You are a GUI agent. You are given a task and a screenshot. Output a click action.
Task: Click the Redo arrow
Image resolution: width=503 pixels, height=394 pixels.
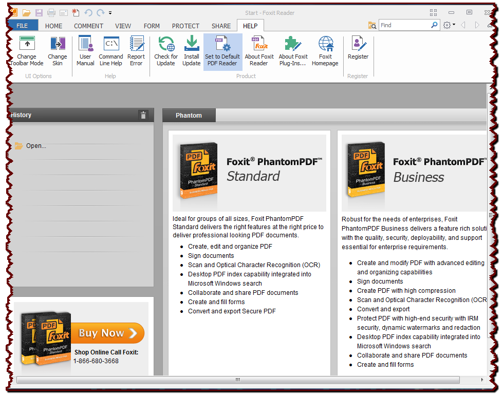click(101, 13)
